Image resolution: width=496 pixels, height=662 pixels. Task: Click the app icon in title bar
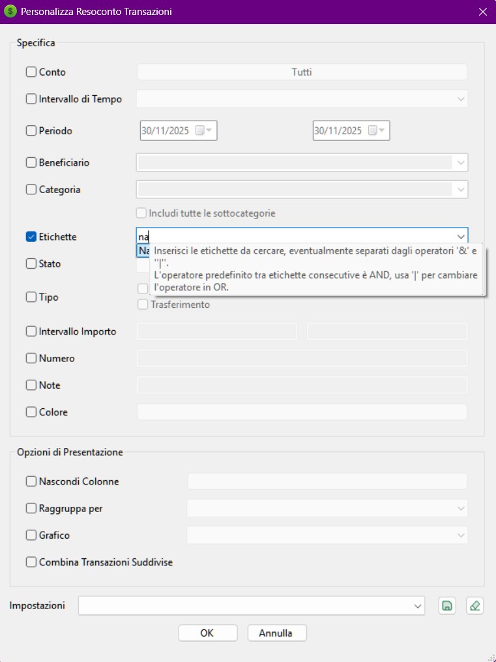click(x=10, y=12)
